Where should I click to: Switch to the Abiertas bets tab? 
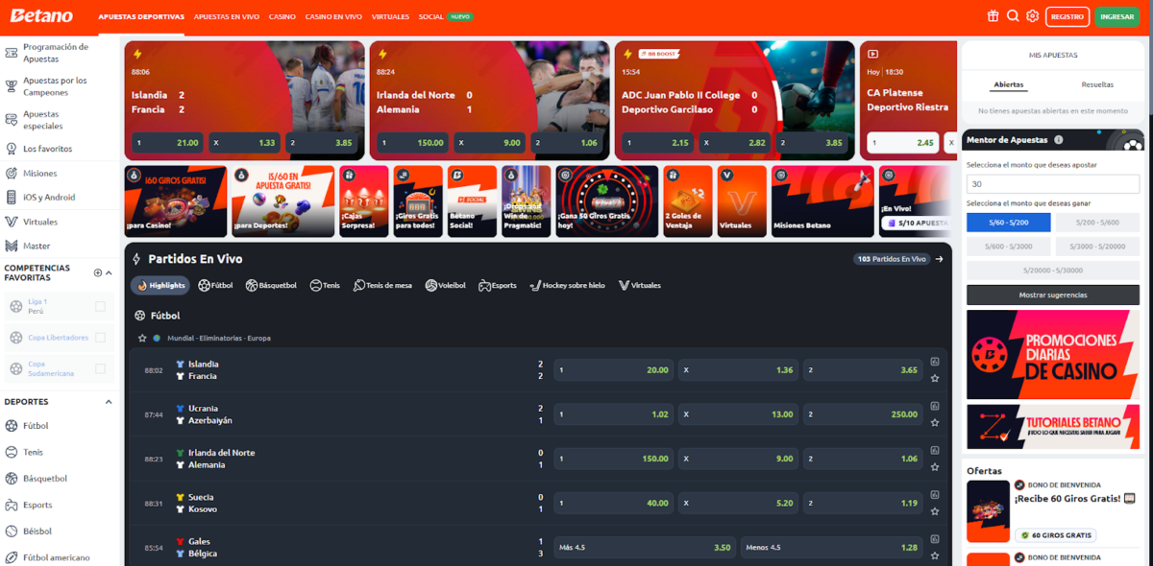pyautogui.click(x=1009, y=84)
